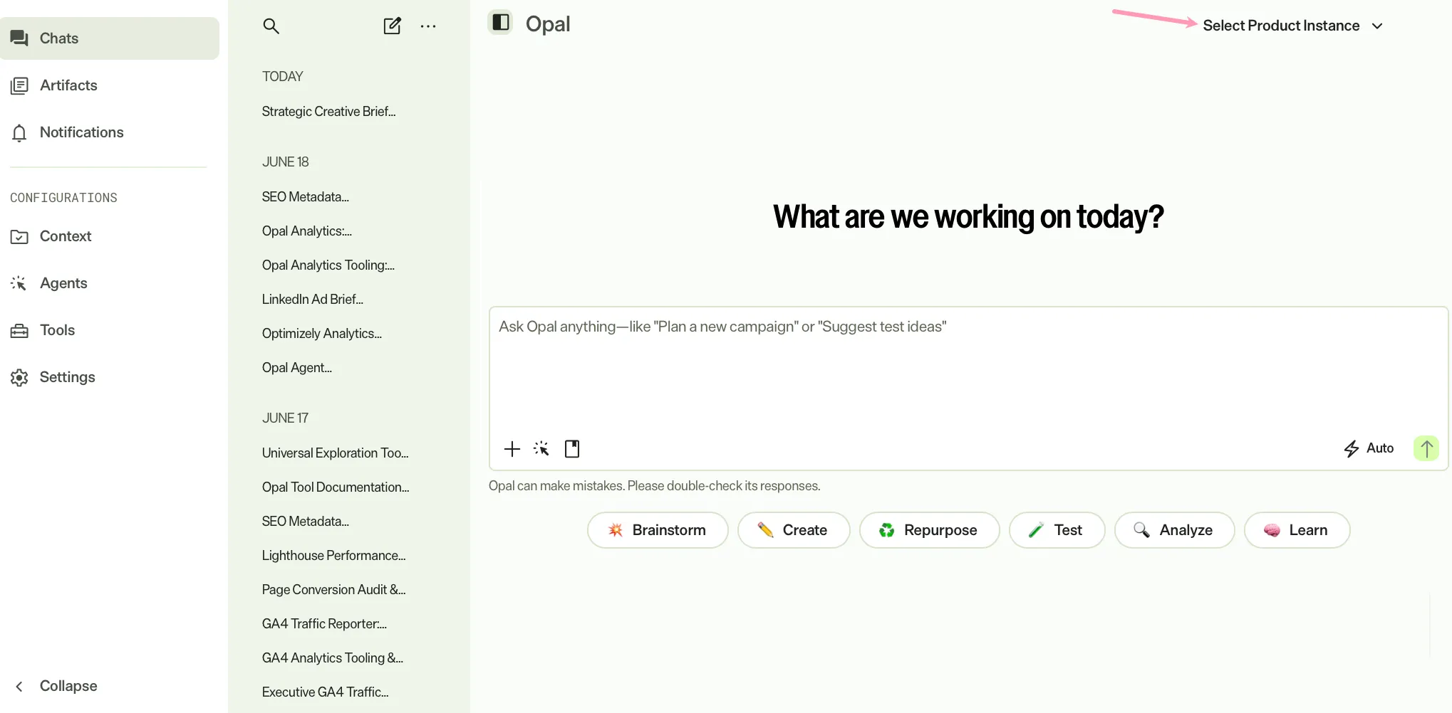The width and height of the screenshot is (1452, 713).
Task: Click the Artifacts document icon
Action: (x=19, y=85)
